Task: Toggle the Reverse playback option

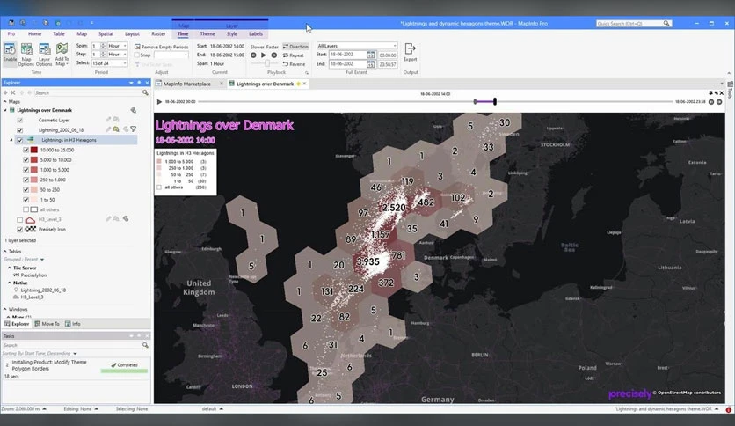Action: point(294,63)
